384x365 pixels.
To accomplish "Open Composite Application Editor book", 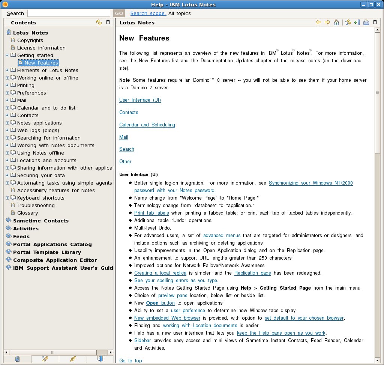I will 55,260.
